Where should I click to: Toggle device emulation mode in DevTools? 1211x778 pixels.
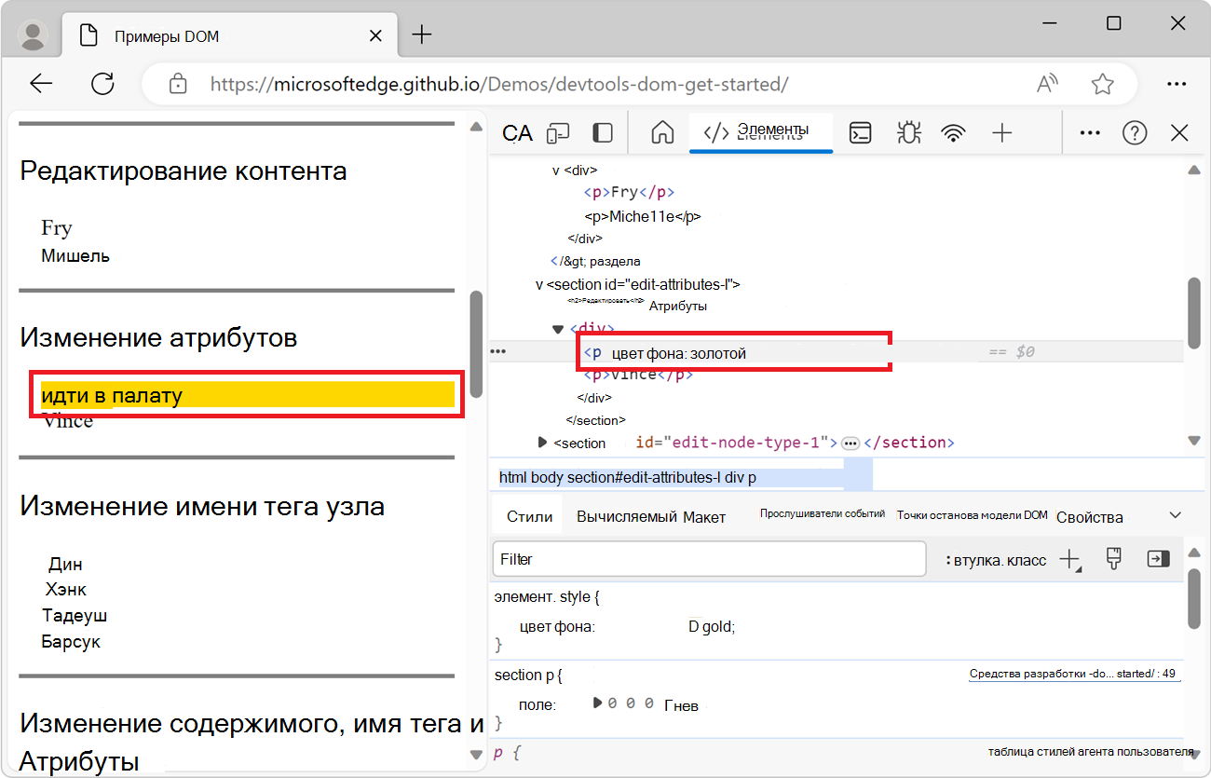(557, 132)
